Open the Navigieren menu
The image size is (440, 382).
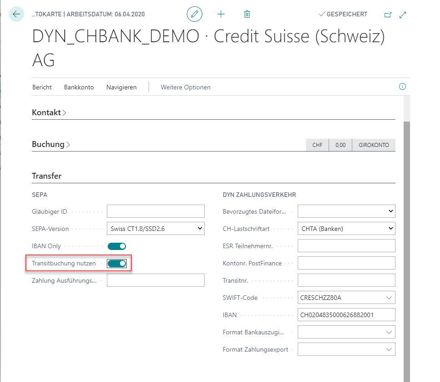coord(121,87)
